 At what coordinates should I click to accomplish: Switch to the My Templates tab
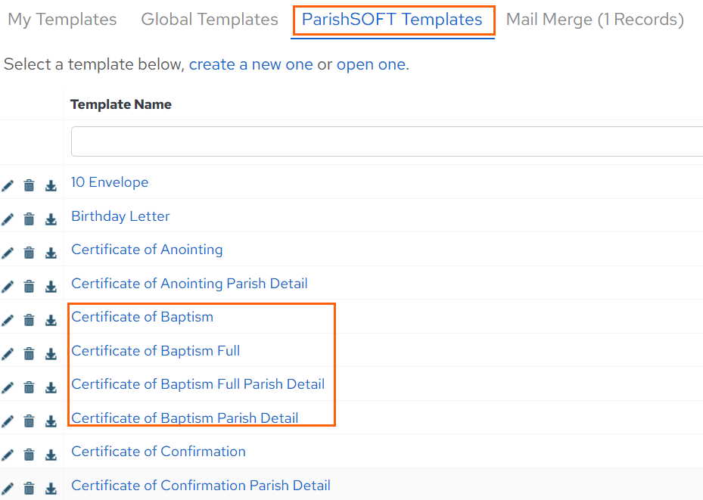click(62, 20)
